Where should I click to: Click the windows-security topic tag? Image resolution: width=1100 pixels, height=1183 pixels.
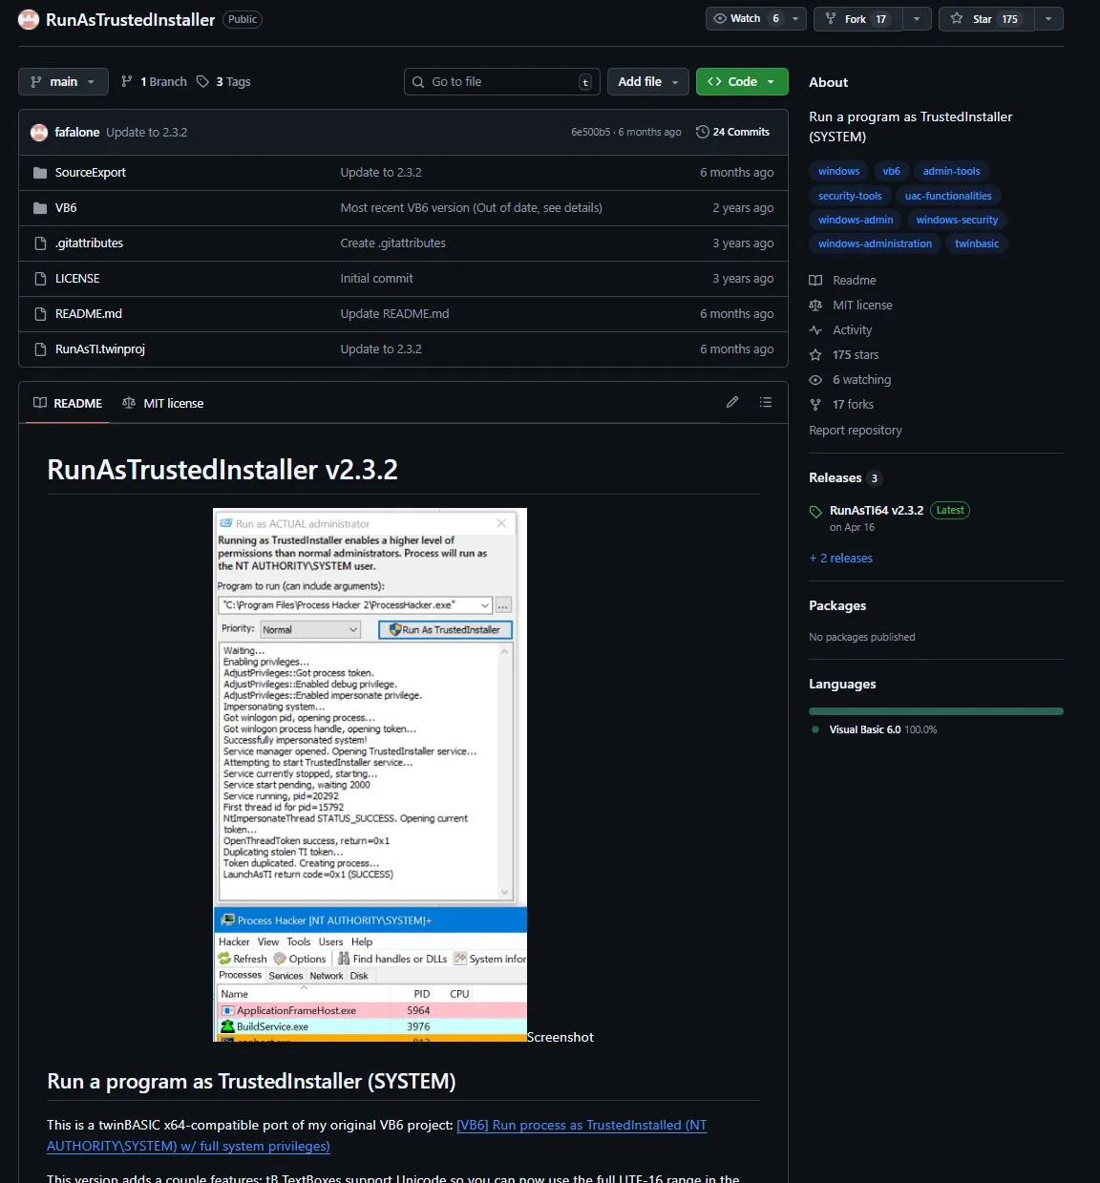click(x=957, y=220)
